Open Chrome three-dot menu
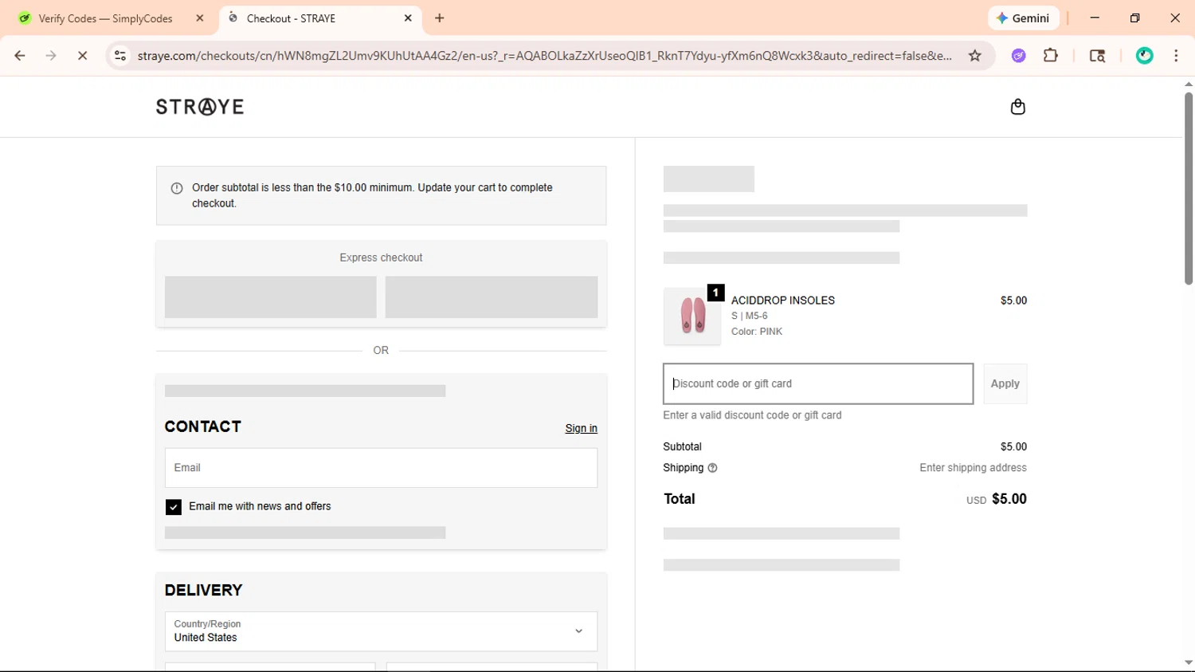The image size is (1195, 672). (1176, 56)
